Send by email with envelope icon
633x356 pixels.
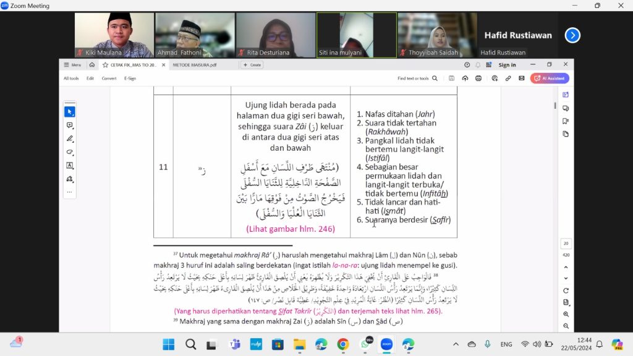click(x=522, y=78)
